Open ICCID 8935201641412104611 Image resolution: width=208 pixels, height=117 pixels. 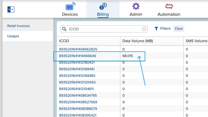click(x=76, y=89)
